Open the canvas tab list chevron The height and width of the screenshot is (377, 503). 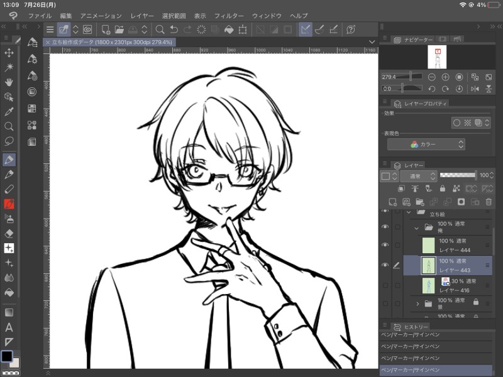point(372,42)
